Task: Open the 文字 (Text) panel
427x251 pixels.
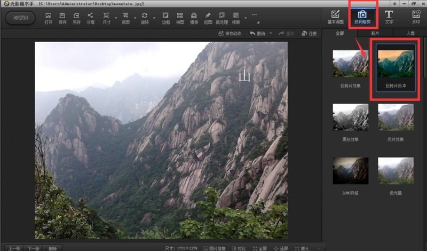Action: (x=389, y=17)
